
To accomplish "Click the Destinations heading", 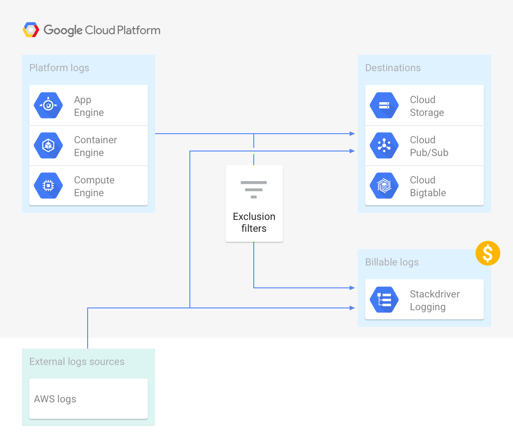I will click(x=393, y=68).
